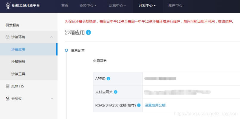
Task: Open the 开发中心 menu
Action: [x=147, y=5]
